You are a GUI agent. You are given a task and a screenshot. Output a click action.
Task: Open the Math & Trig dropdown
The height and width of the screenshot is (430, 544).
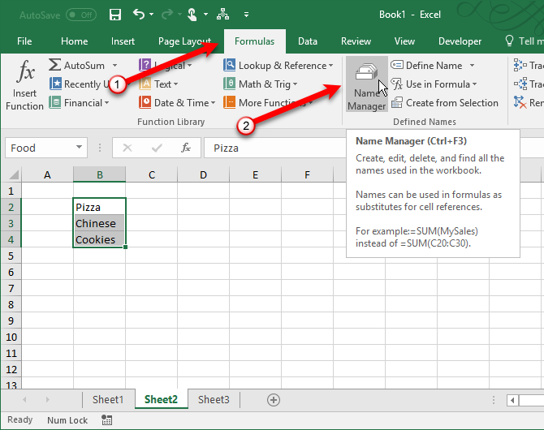(295, 84)
